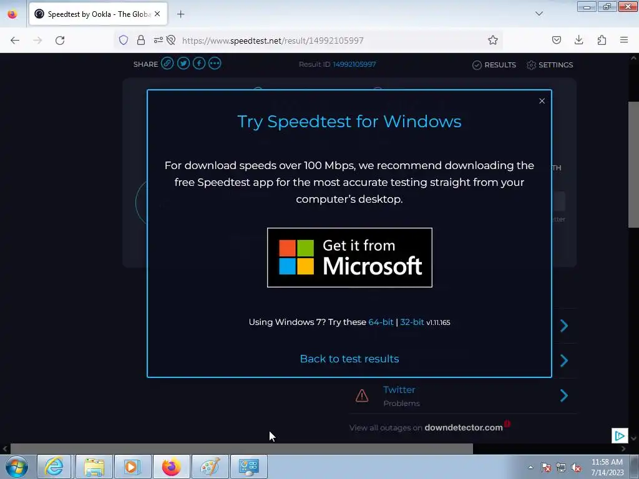Viewport: 639px width, 479px height.
Task: Click the muted volume tray icon
Action: coord(576,467)
